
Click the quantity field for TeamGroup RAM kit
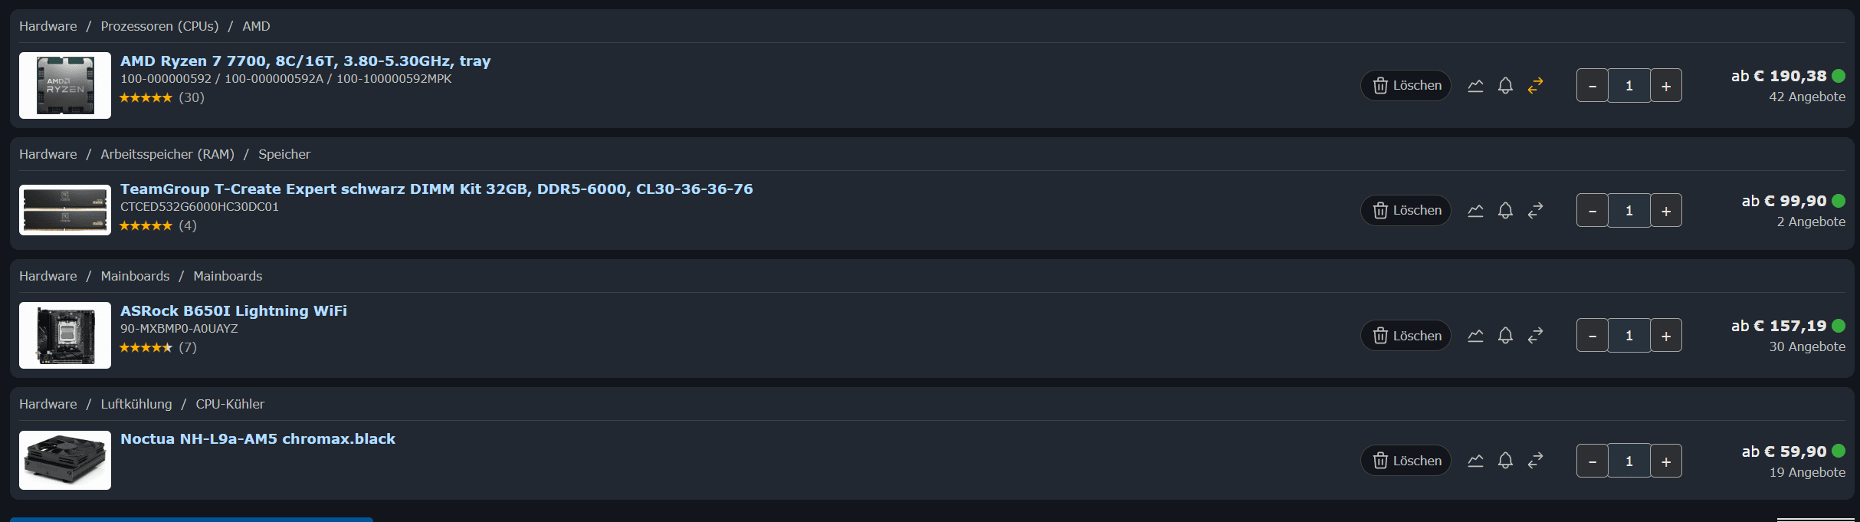(x=1629, y=211)
